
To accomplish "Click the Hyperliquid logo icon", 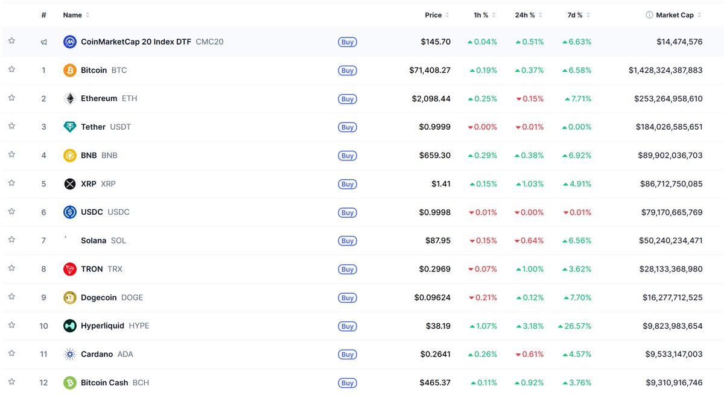I will (x=70, y=326).
